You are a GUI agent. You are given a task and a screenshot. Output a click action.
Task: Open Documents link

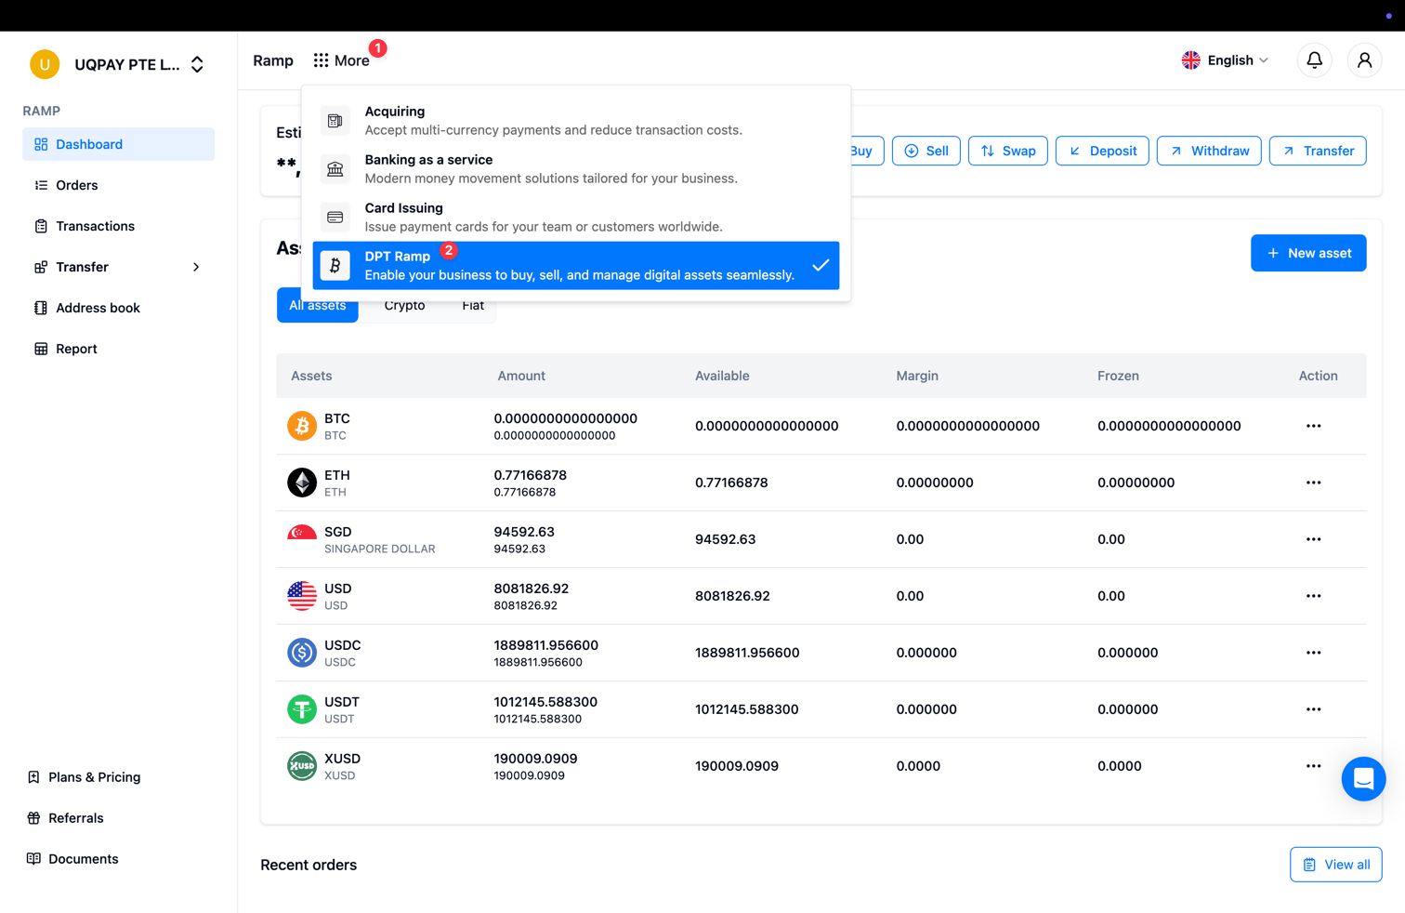pos(72,859)
